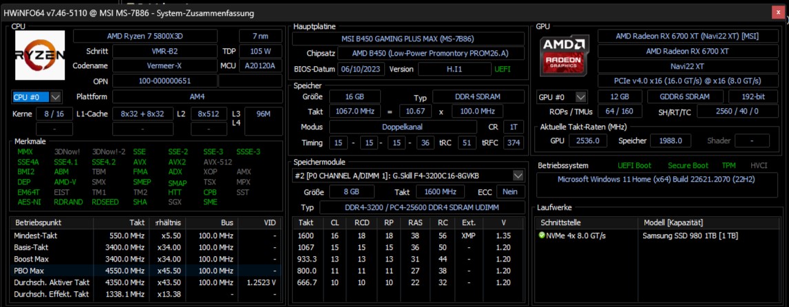Click the AMD Radeon RX 6700 XT [MSI] field
789x307 pixels.
687,36
